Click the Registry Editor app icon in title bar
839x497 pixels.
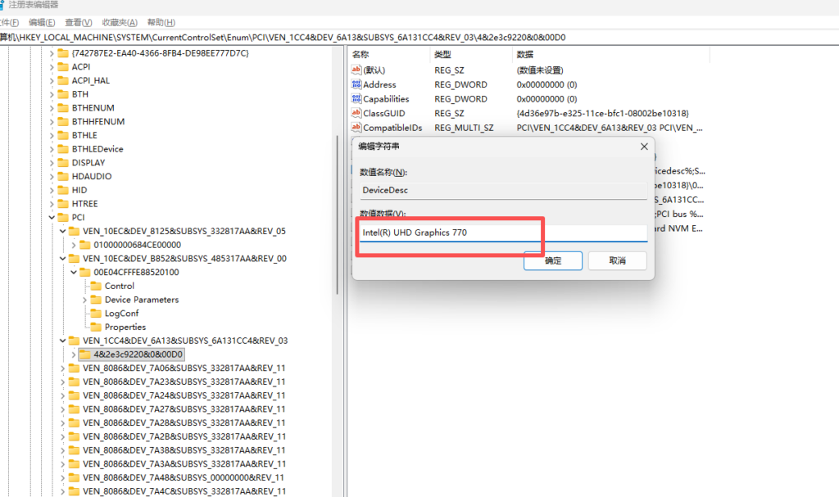[x=2, y=5]
